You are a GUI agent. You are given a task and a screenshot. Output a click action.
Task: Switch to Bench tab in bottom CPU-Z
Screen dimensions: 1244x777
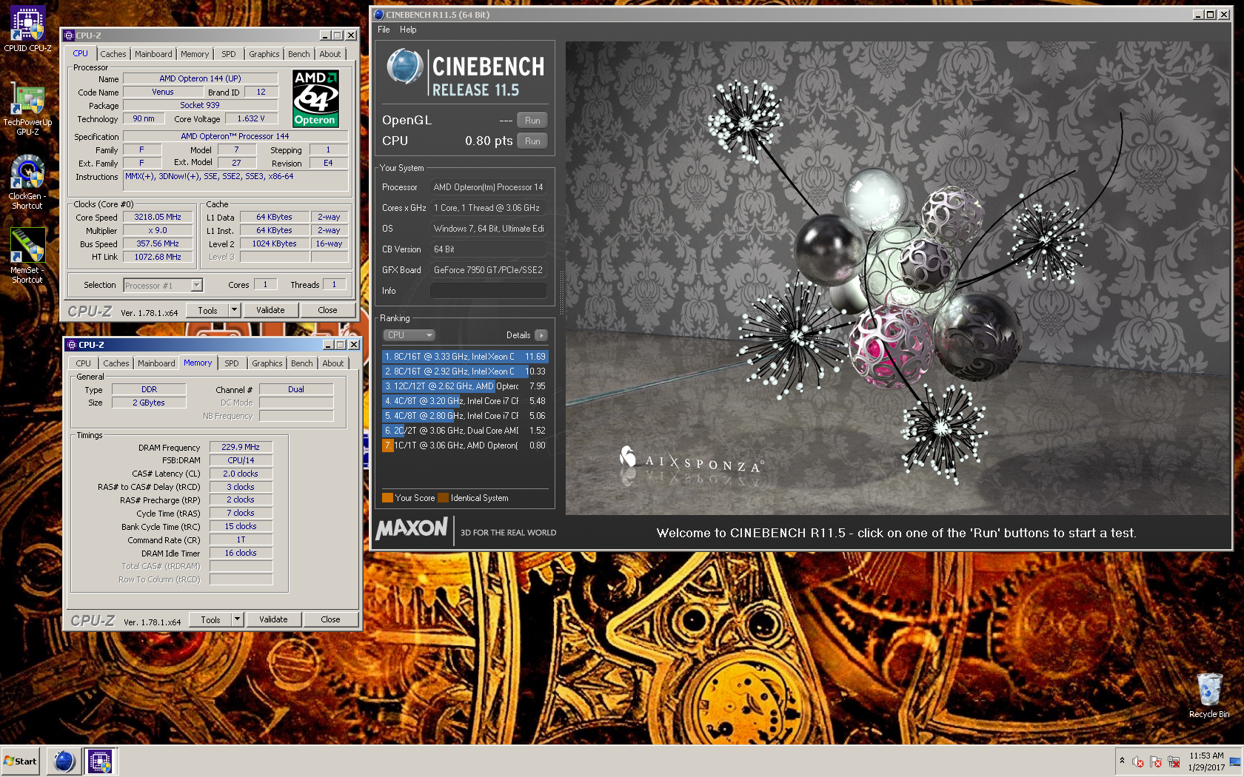[302, 363]
